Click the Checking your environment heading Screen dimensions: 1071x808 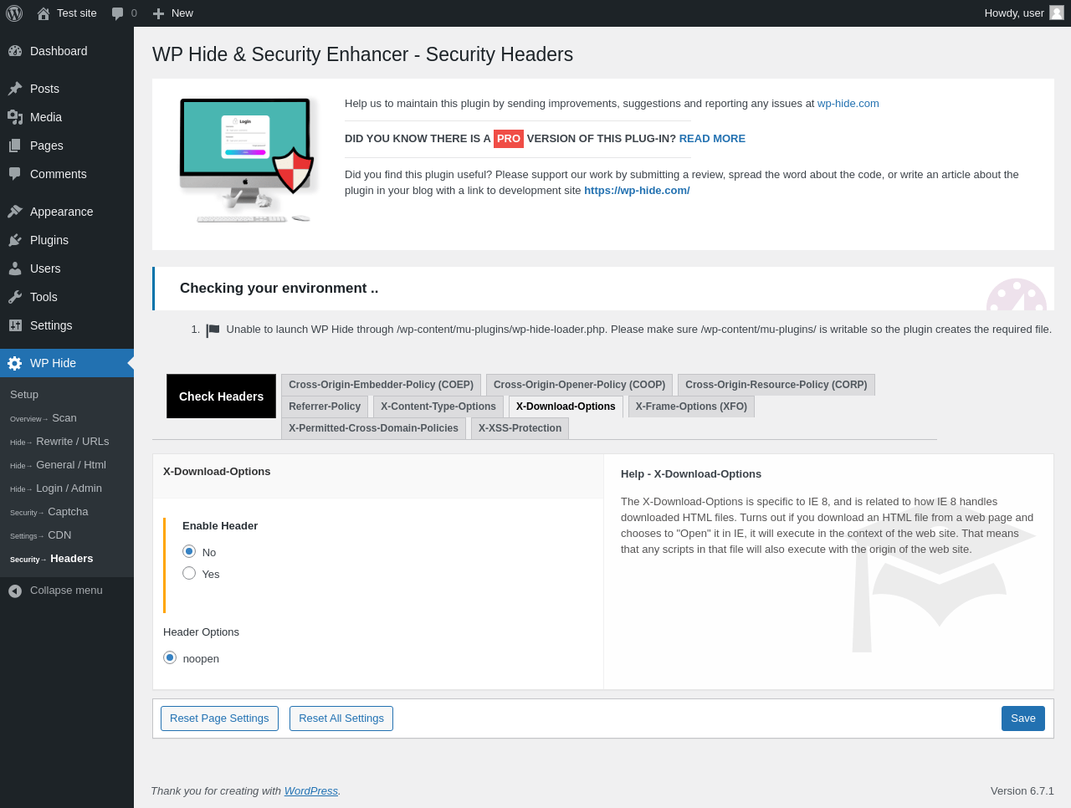click(279, 289)
